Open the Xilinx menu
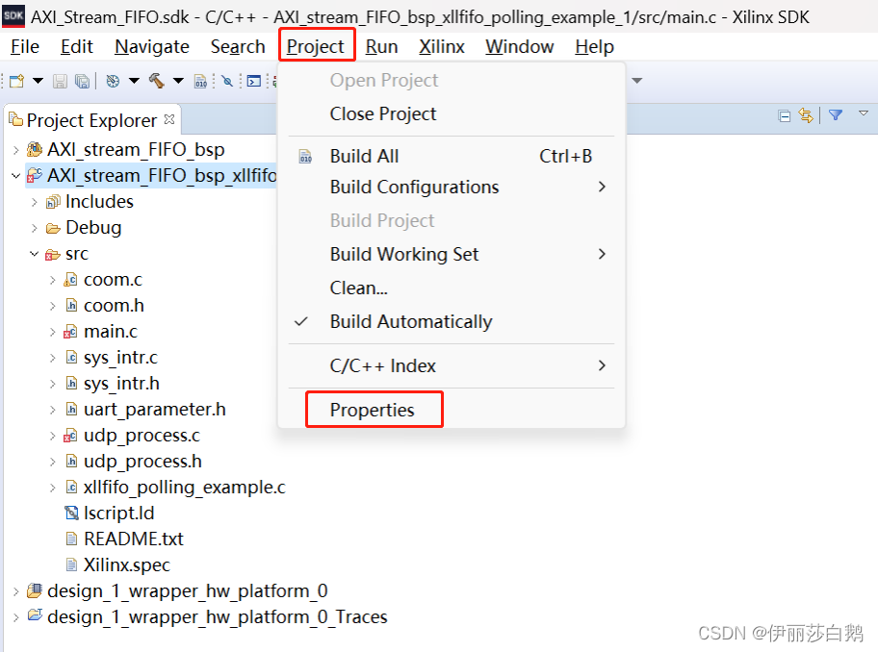This screenshot has width=878, height=652. click(x=441, y=46)
